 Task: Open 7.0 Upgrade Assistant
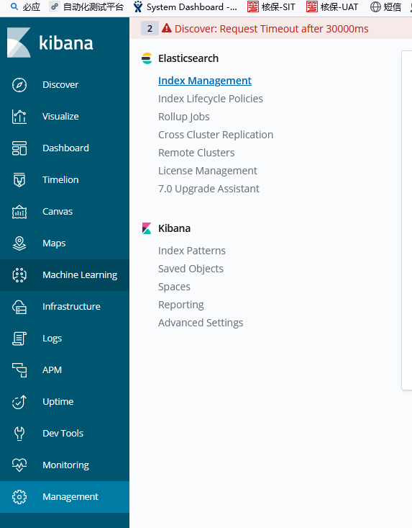[x=209, y=189]
